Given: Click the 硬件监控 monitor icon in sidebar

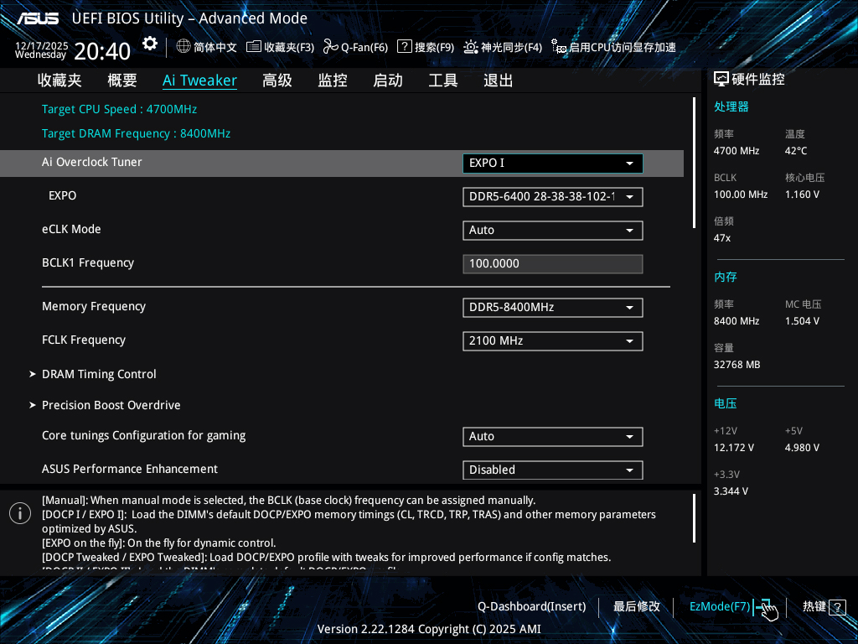Looking at the screenshot, I should click(721, 78).
